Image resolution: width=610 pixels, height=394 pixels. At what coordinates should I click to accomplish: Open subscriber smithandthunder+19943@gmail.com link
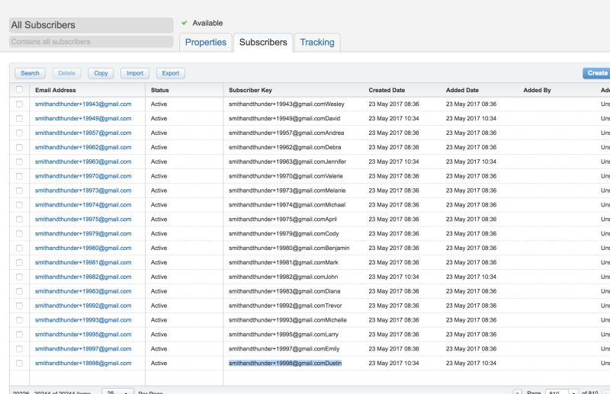(x=83, y=104)
